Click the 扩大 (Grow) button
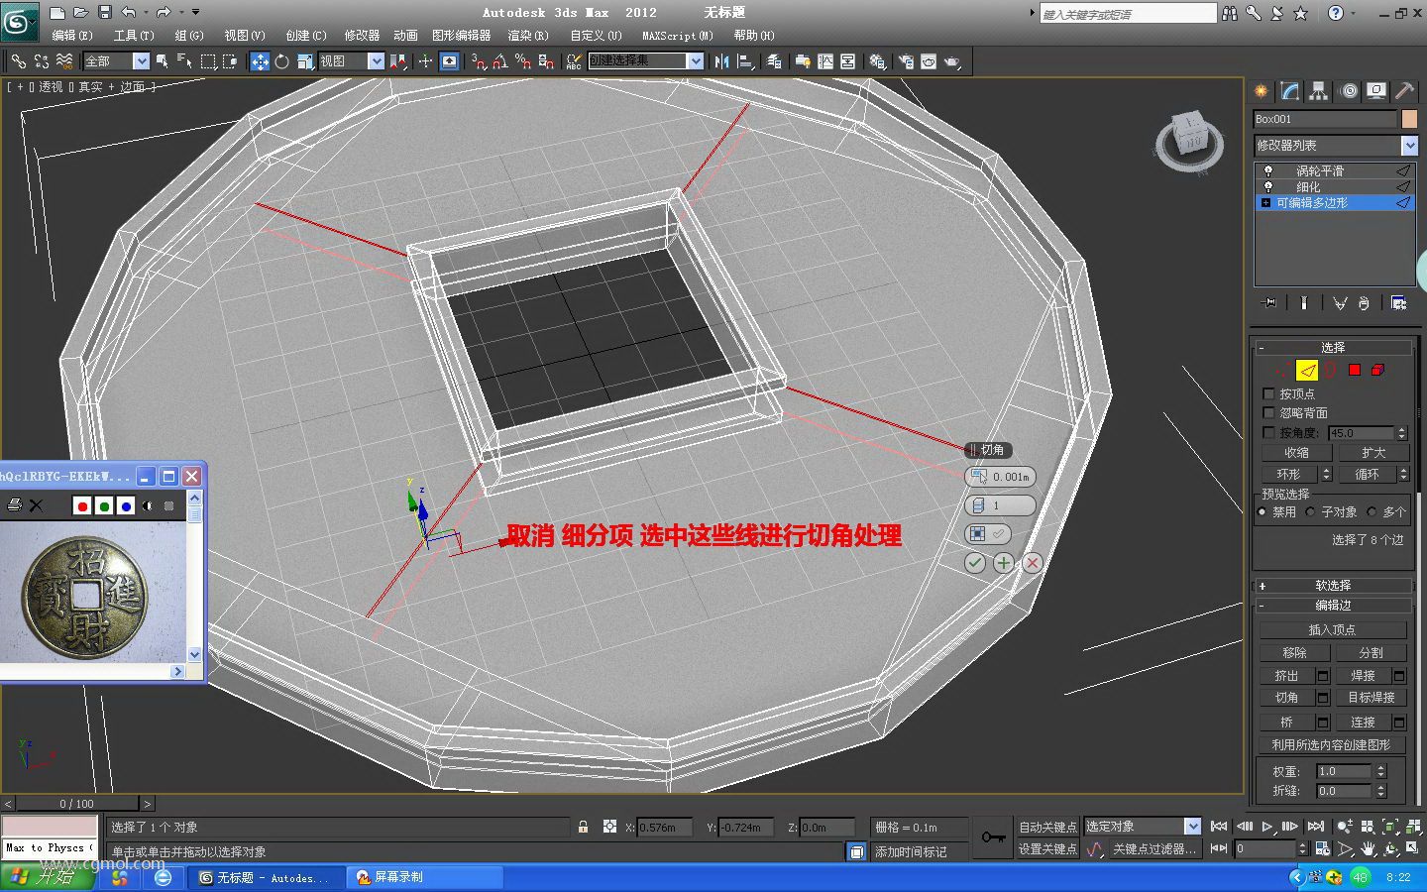 tap(1372, 453)
